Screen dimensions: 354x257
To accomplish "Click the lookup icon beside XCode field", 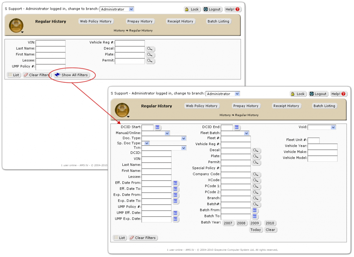I will point(256,180).
